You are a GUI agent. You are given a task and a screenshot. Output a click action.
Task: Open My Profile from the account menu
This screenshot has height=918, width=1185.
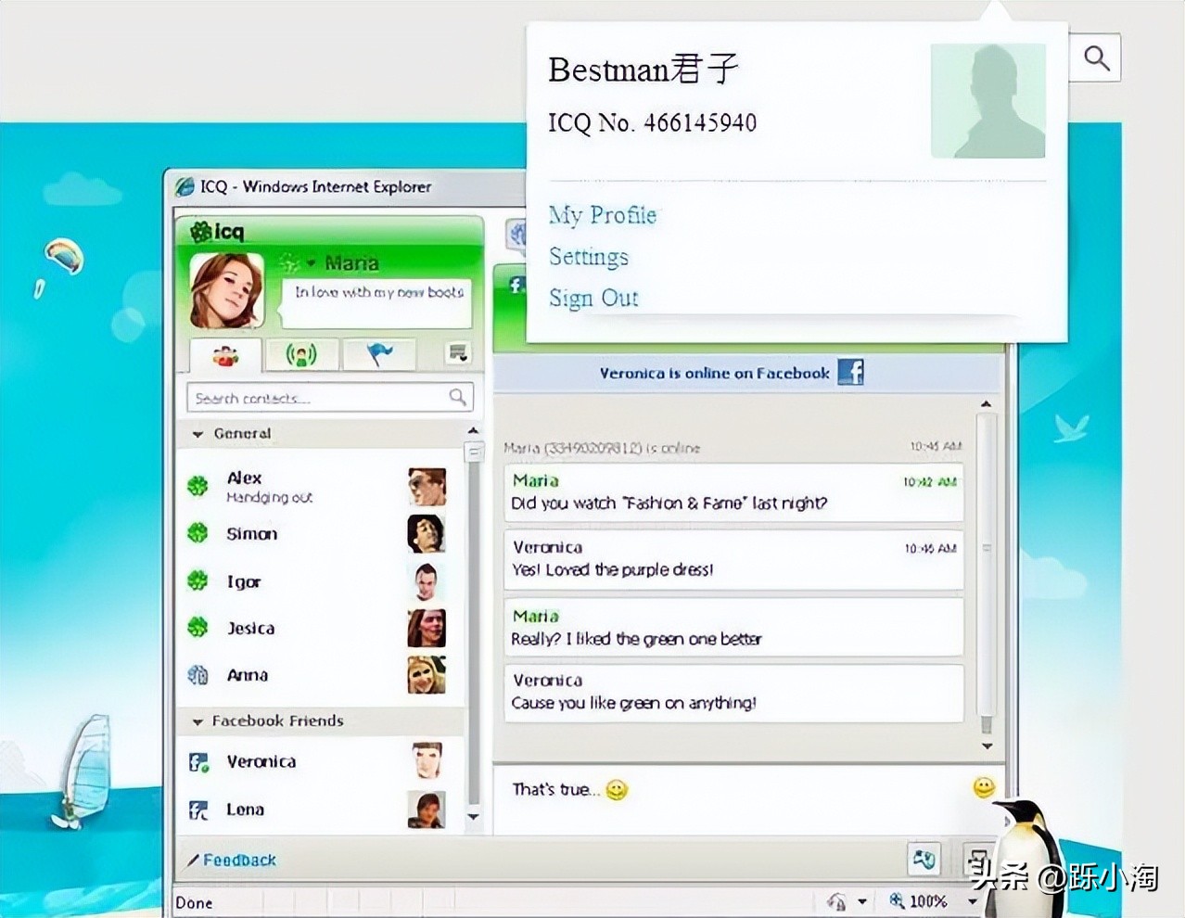[x=603, y=215]
